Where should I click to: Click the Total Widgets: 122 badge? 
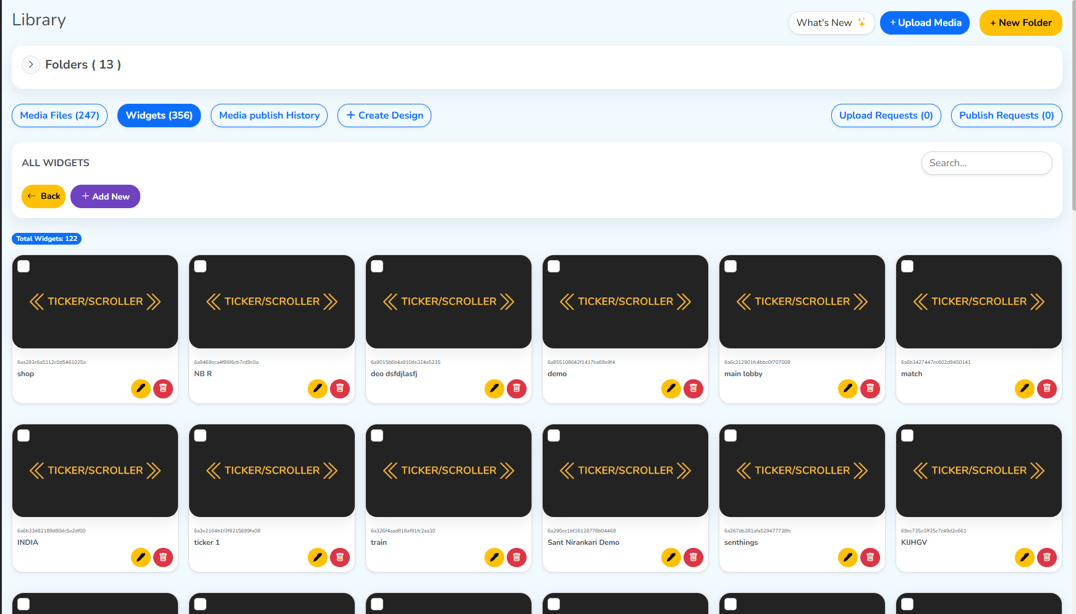[47, 238]
